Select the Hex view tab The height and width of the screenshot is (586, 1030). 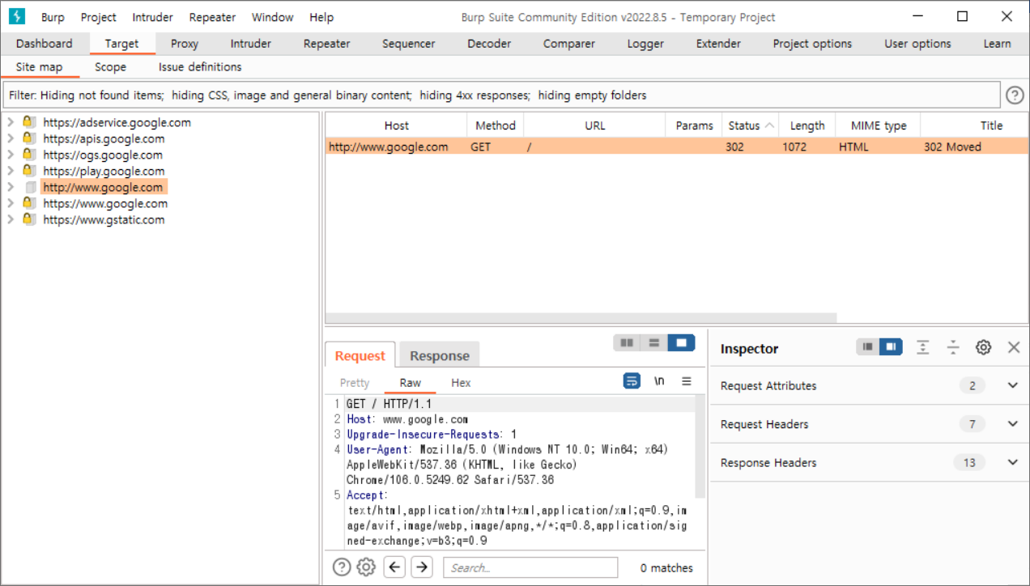461,382
